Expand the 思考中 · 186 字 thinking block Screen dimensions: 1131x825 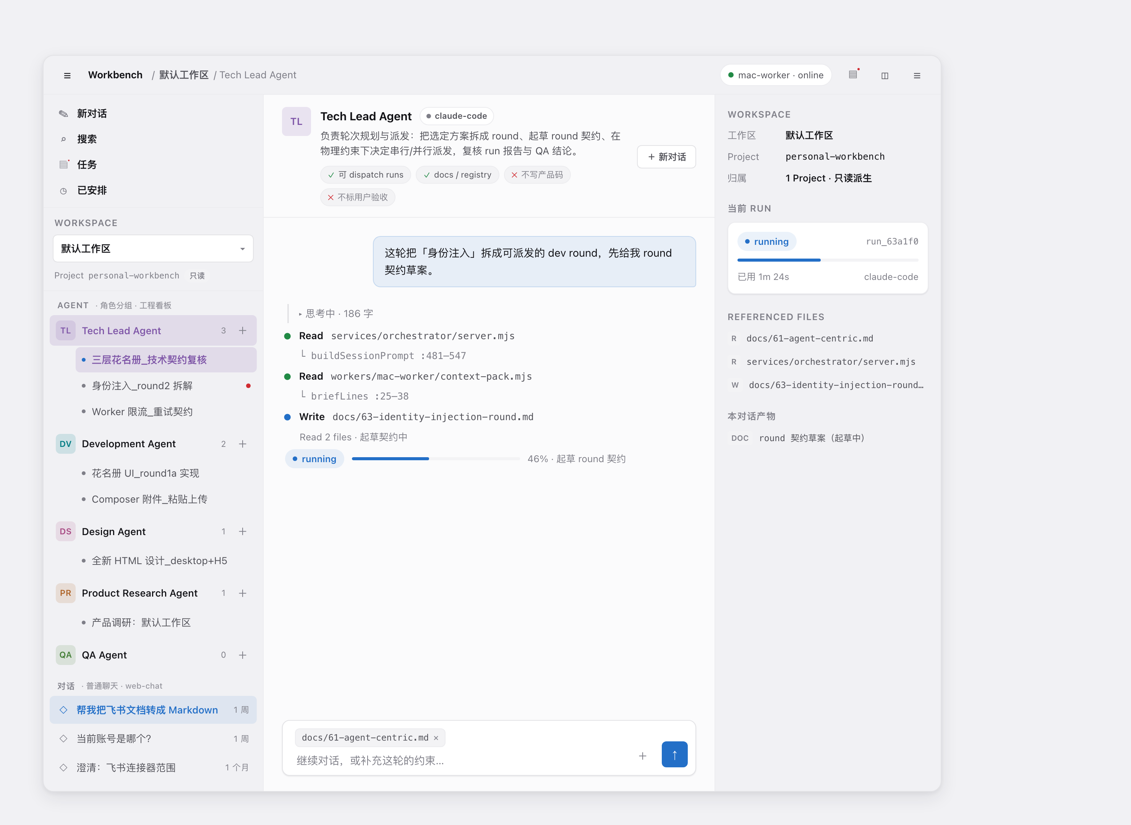[336, 314]
